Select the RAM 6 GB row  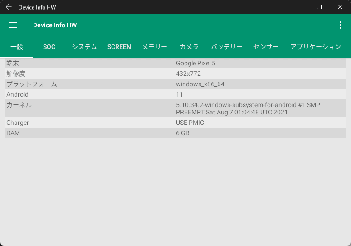pyautogui.click(x=175, y=133)
